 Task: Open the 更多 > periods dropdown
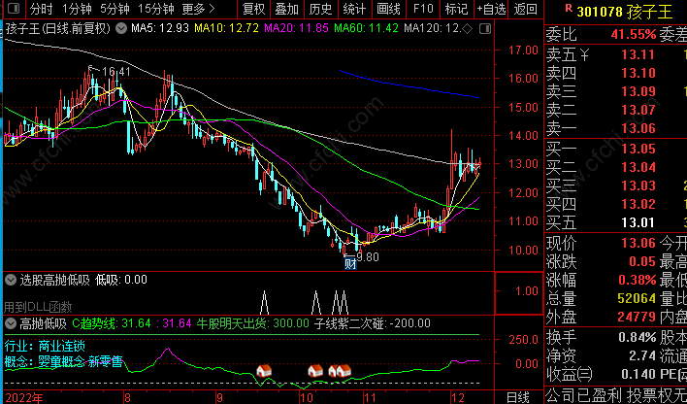[x=199, y=9]
